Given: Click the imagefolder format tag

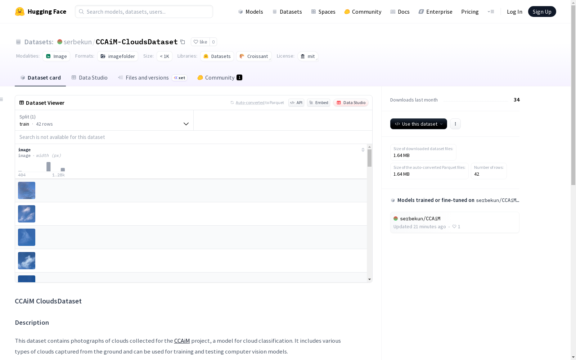Looking at the screenshot, I should click(x=118, y=56).
